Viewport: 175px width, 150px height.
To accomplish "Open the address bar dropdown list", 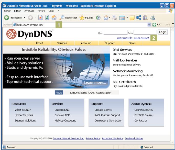I will pos(149,25).
